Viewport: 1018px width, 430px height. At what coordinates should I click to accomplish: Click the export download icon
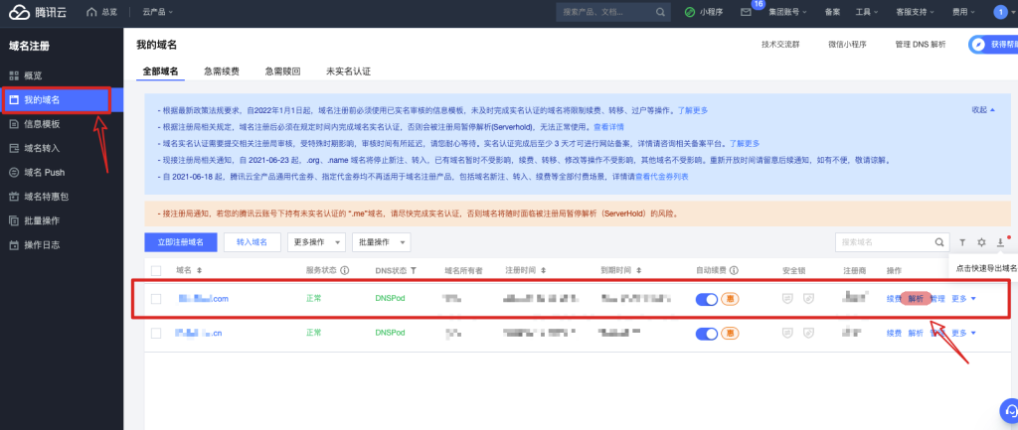tap(1000, 242)
